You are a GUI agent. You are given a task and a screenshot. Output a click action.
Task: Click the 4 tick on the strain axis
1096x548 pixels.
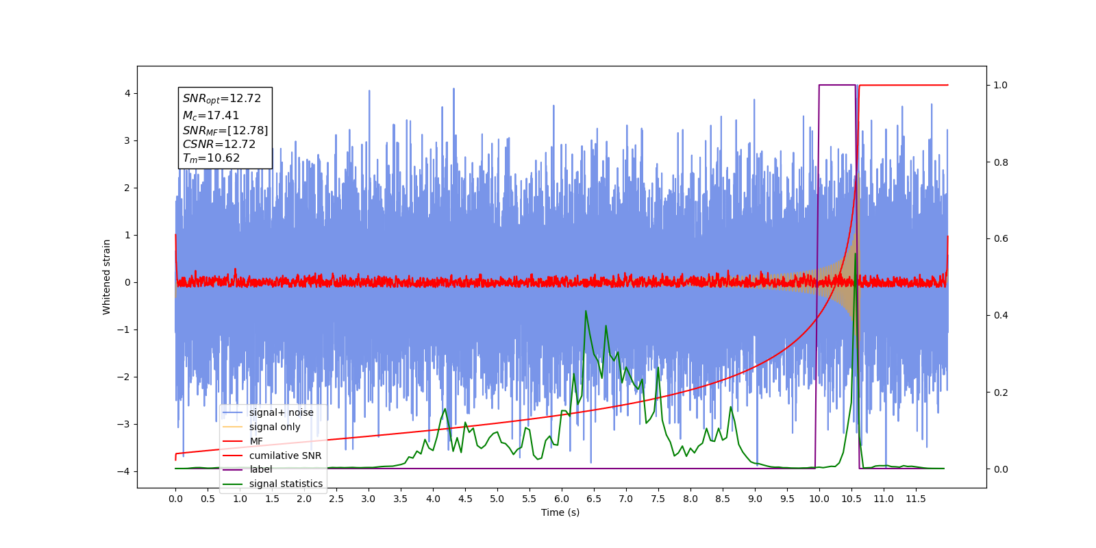pyautogui.click(x=127, y=93)
